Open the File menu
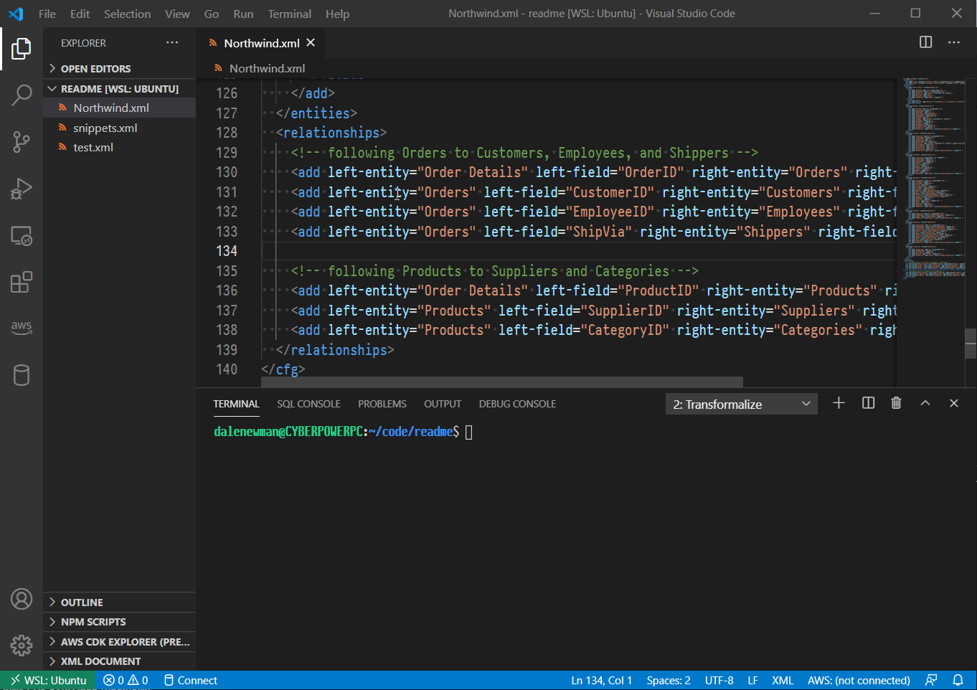 pyautogui.click(x=47, y=14)
